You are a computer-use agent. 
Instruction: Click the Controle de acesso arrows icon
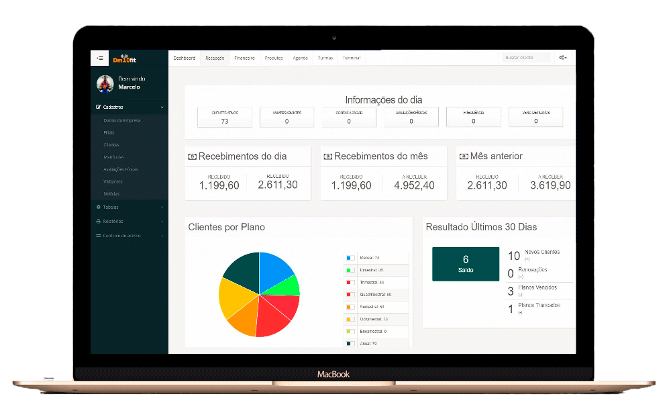[x=99, y=236]
